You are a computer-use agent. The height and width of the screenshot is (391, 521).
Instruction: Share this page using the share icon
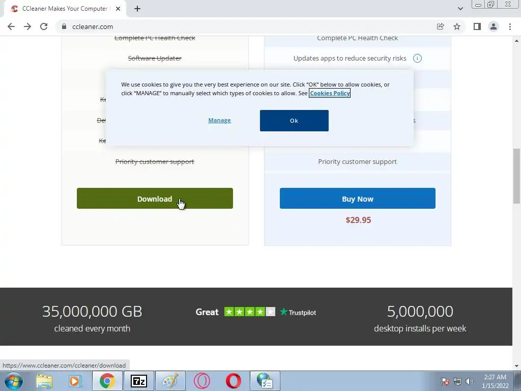click(x=440, y=26)
